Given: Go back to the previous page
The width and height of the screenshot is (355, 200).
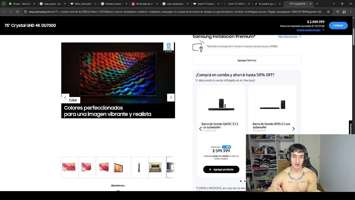Looking at the screenshot, I should tap(4, 12).
